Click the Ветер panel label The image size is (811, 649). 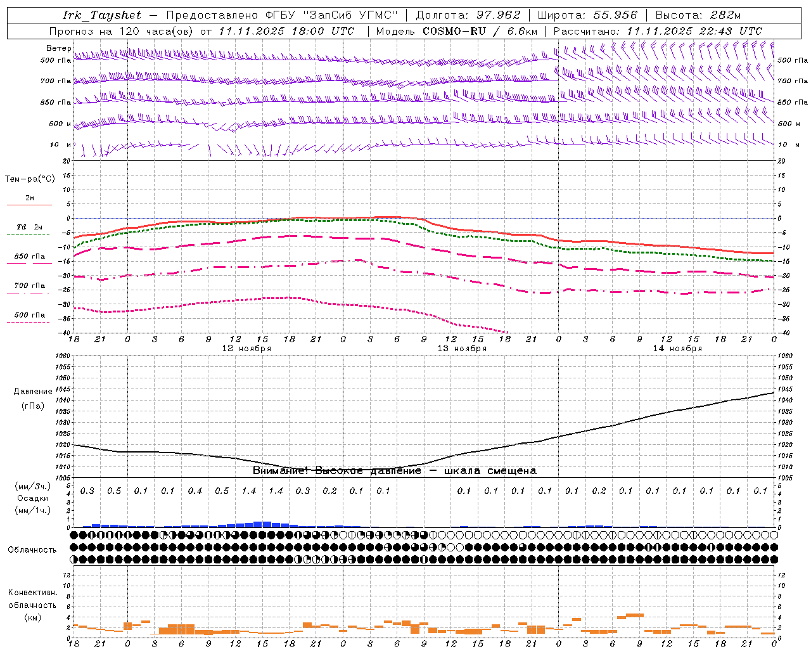59,48
